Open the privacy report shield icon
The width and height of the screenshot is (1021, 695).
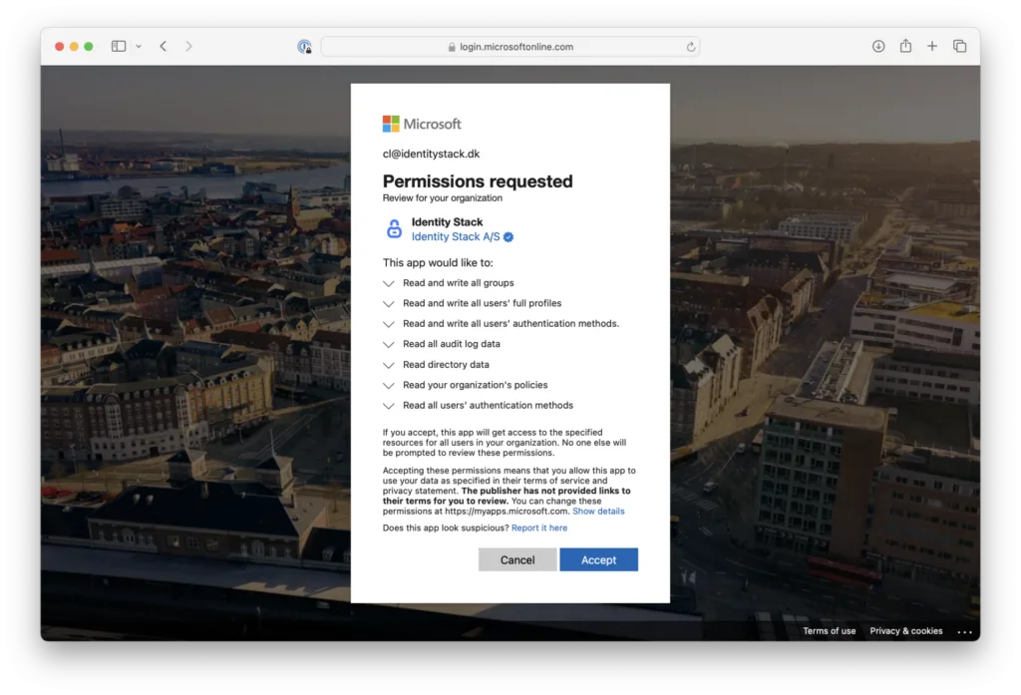coord(304,46)
